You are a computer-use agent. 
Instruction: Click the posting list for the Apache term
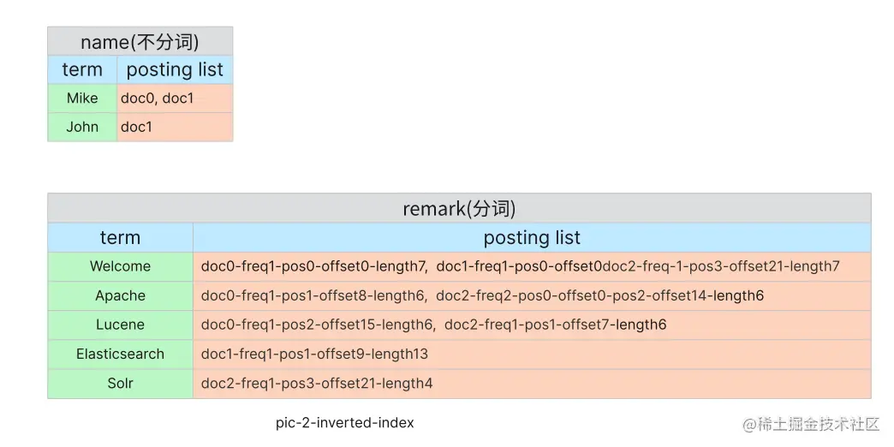pos(482,295)
